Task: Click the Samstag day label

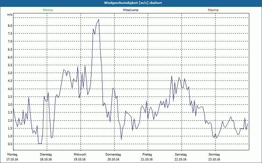Action: [x=181, y=155]
